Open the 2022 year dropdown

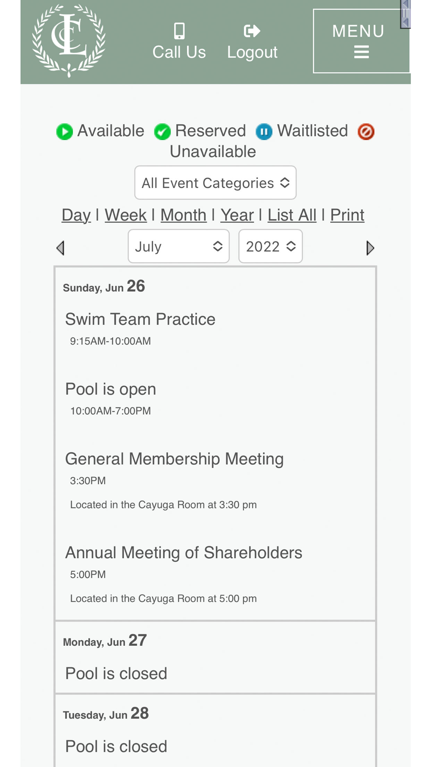pos(271,246)
